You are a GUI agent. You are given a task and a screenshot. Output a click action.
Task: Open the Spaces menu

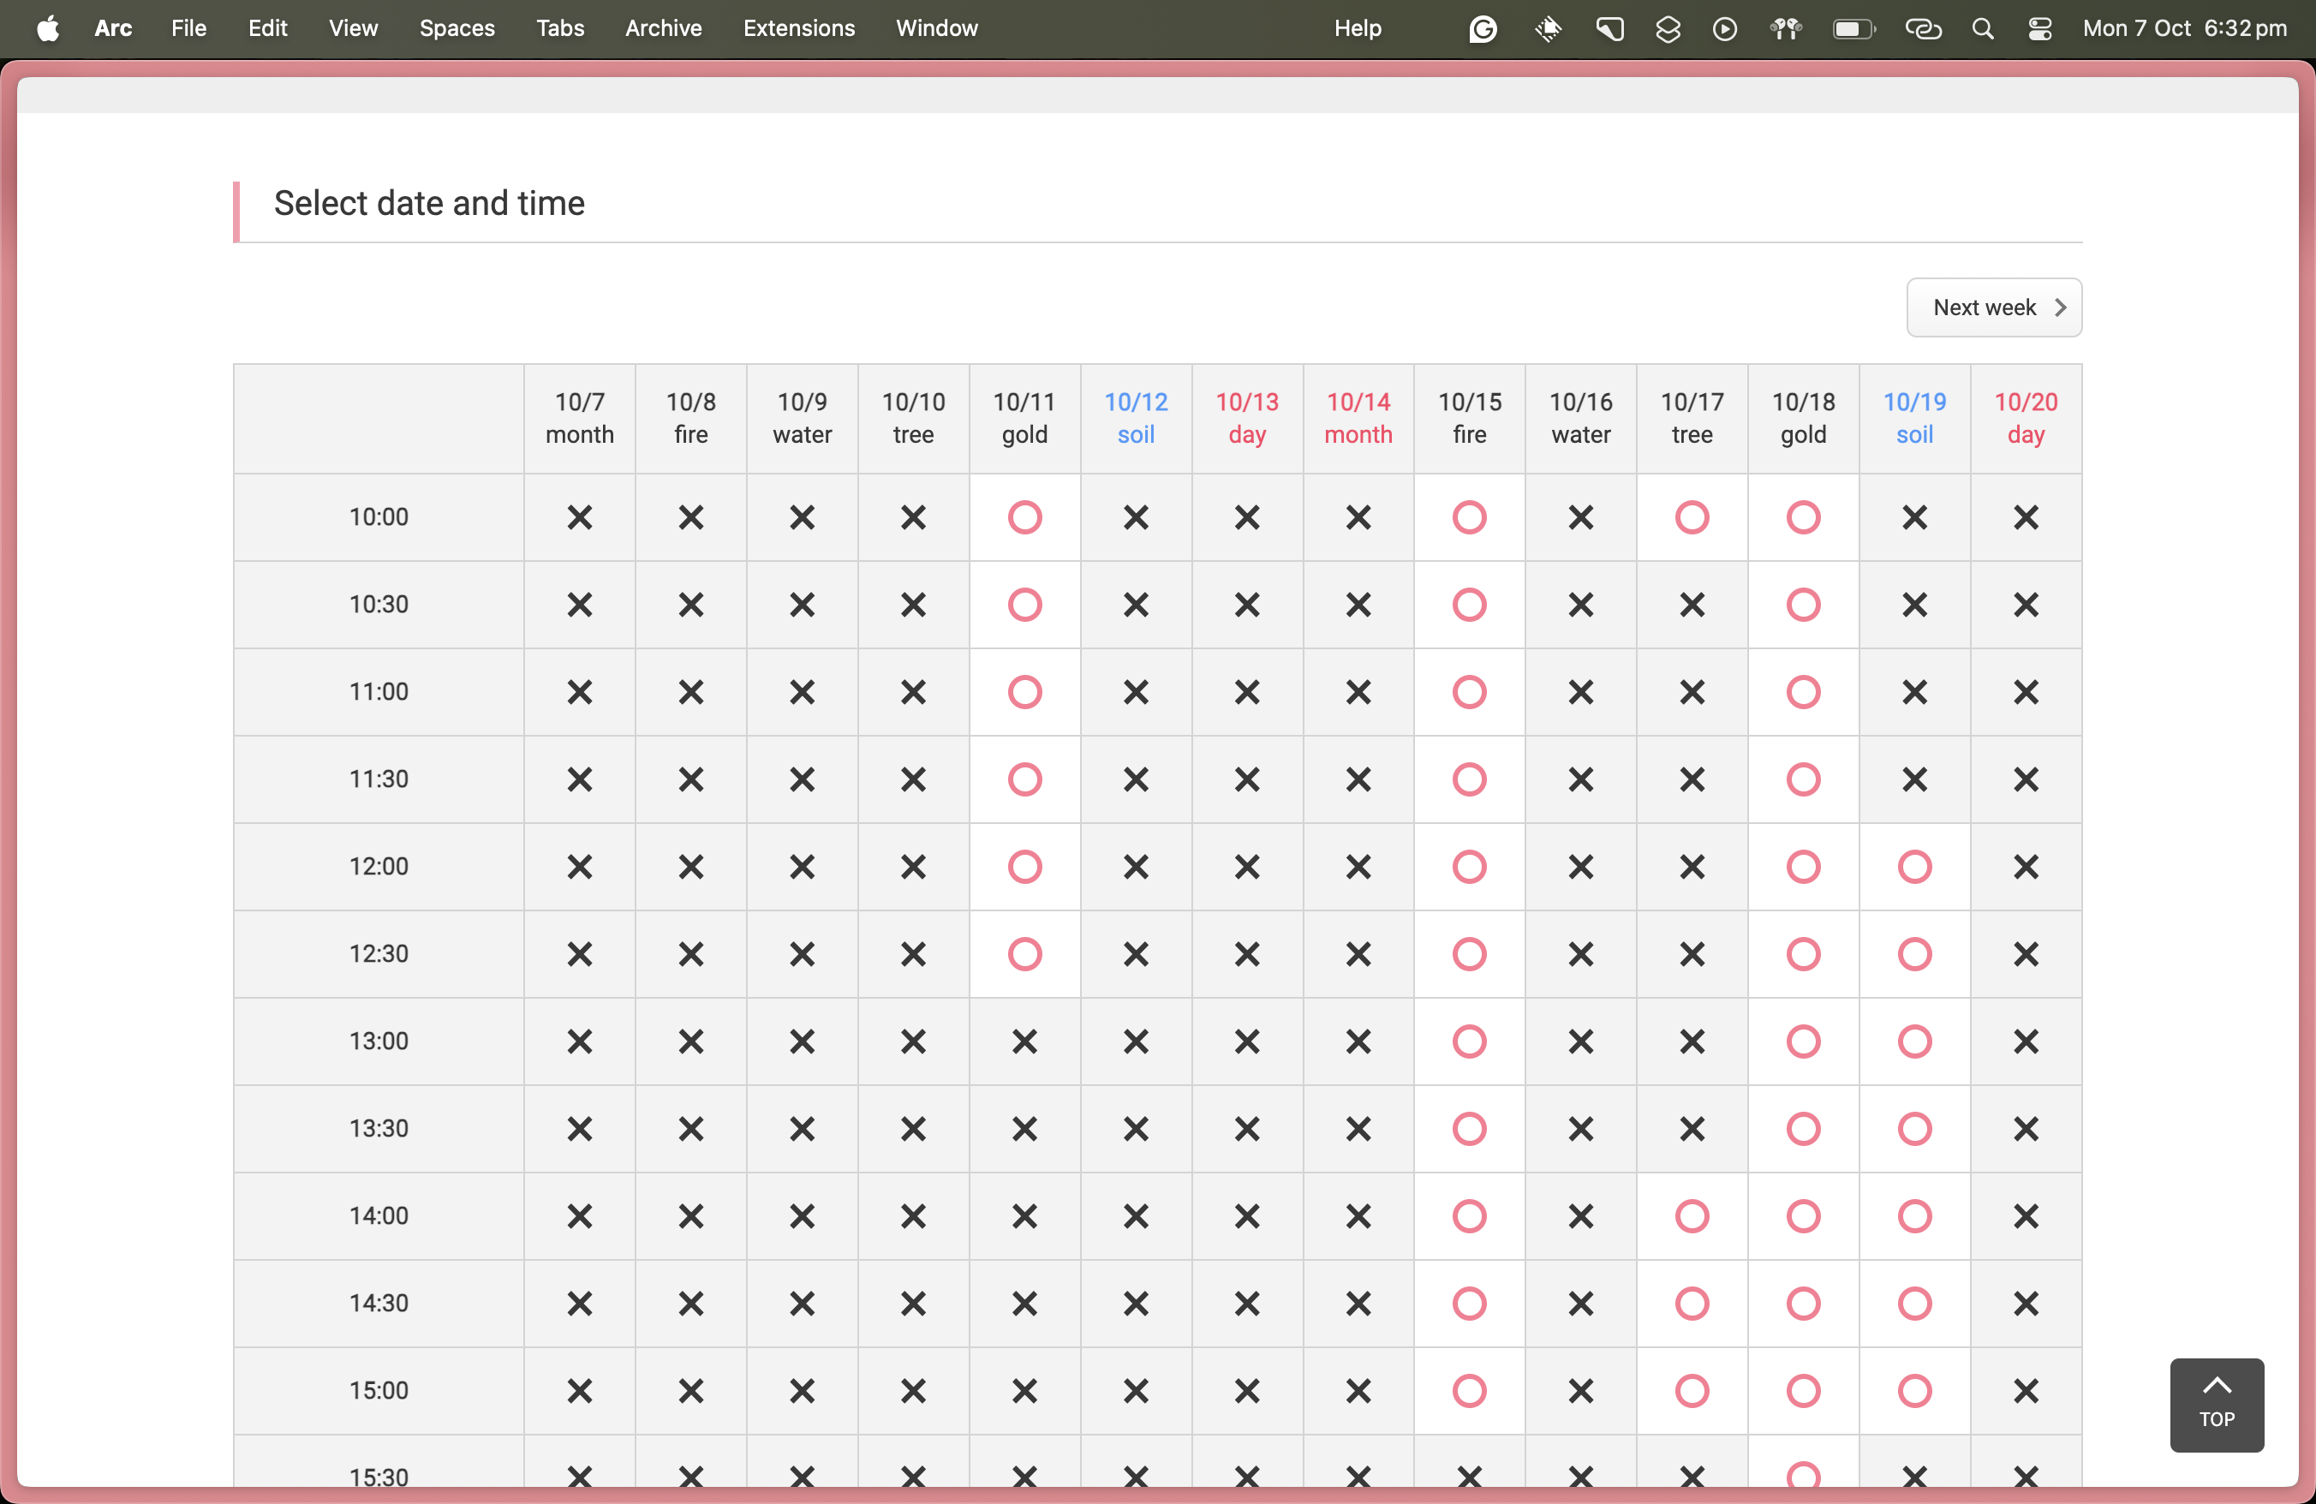pyautogui.click(x=457, y=28)
